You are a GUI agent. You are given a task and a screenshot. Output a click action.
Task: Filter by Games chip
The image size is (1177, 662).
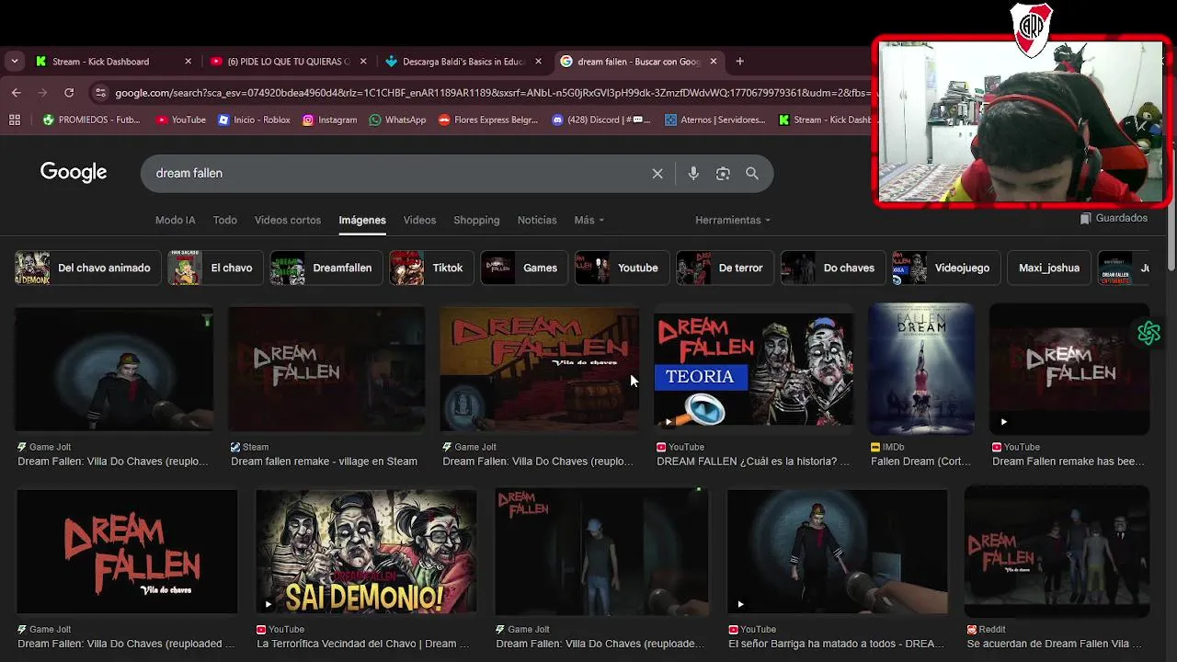[x=524, y=268]
